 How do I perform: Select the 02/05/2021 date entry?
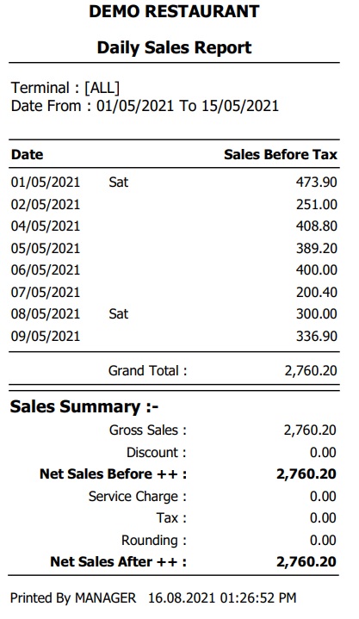click(46, 205)
